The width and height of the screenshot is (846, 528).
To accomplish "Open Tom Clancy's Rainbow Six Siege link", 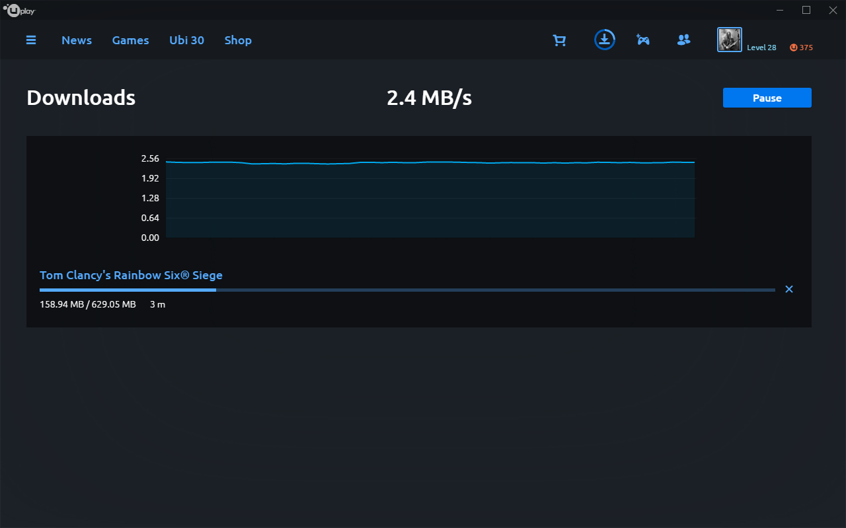I will [131, 275].
